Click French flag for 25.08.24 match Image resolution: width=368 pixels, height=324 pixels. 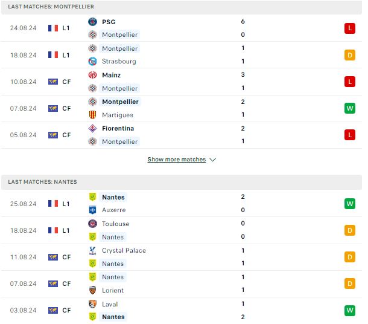[x=53, y=204]
